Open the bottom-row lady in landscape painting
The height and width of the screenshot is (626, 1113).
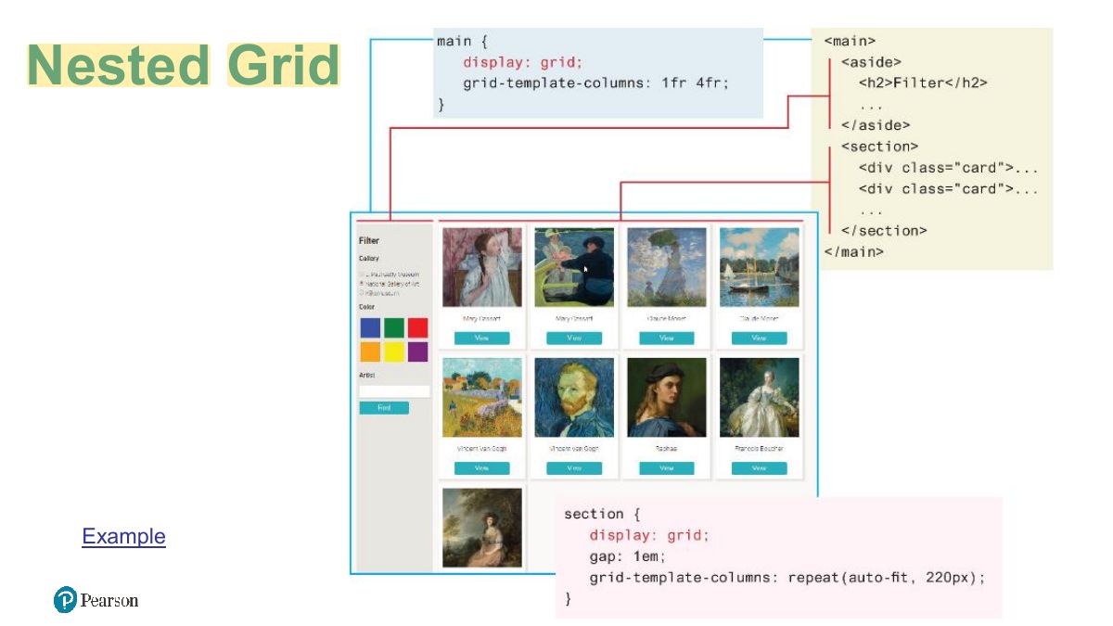[481, 528]
